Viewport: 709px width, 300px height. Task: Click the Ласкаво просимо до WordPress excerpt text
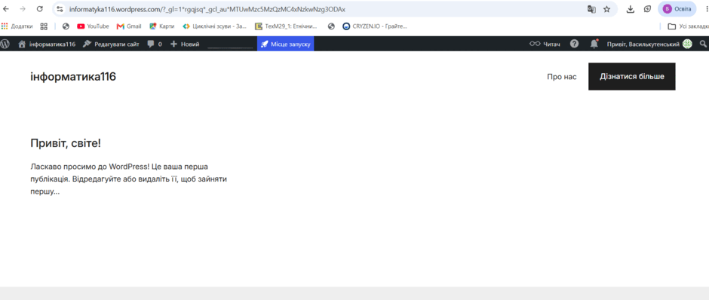(x=128, y=179)
